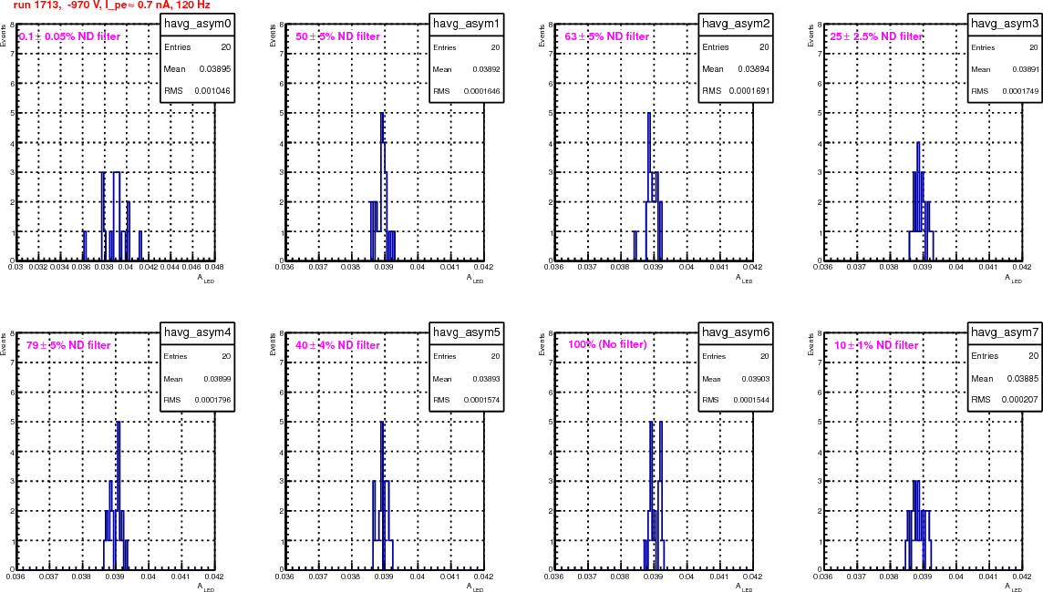Click the 0.048 x-axis tick of the havg_asym0 plot
1043x592 pixels.
213,267
